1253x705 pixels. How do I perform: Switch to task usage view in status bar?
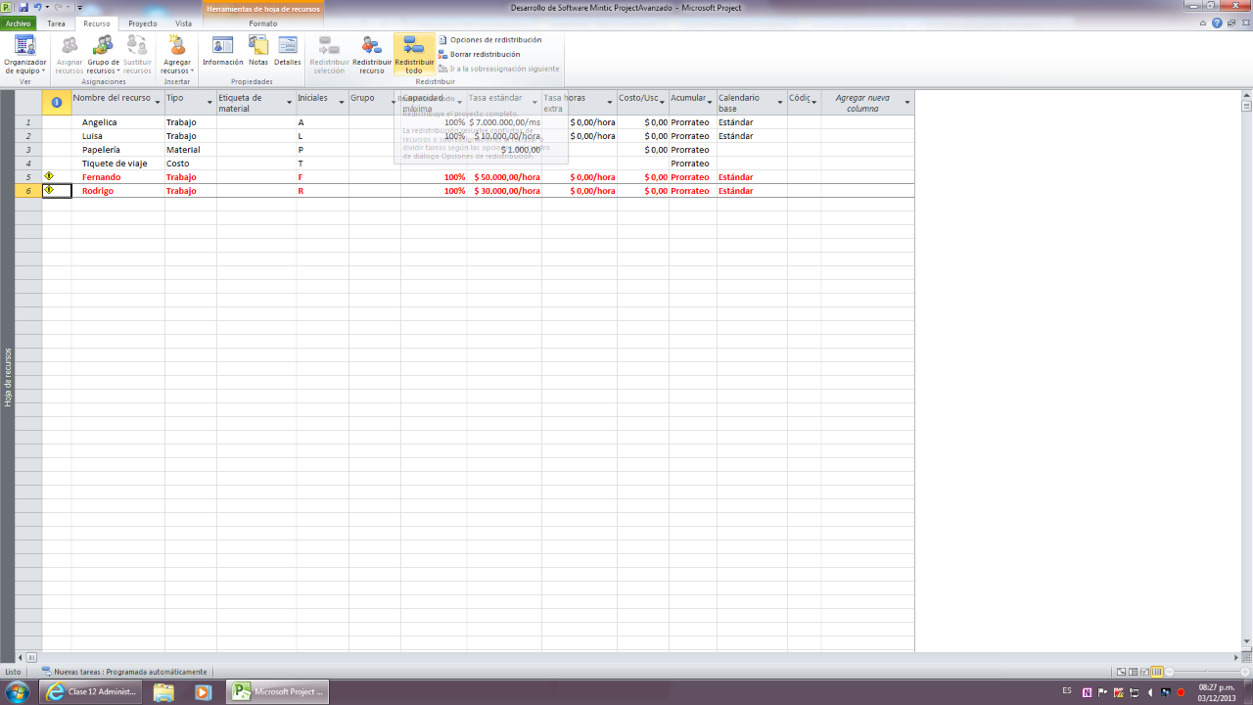click(x=1133, y=672)
